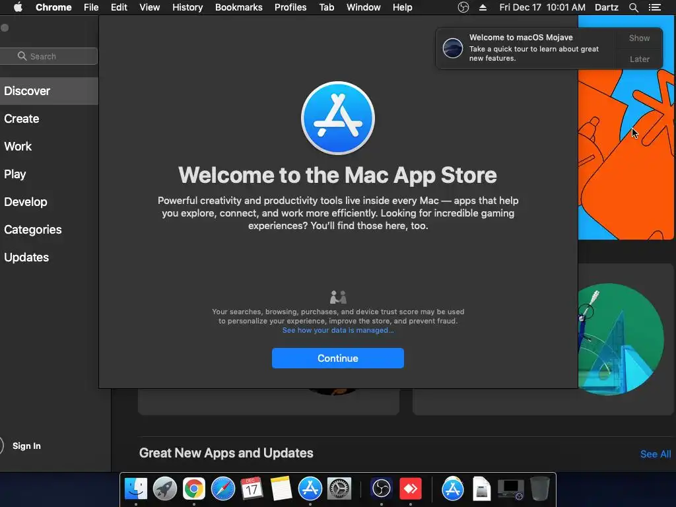
Task: Open Notification Center list icon
Action: click(x=655, y=7)
